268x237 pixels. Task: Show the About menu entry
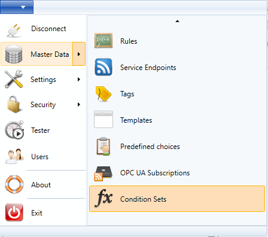click(x=43, y=184)
